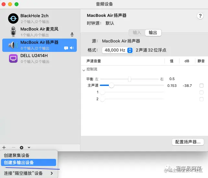This screenshot has height=178, width=208.
Task: Click the MacBook Air microphone device icon
Action: pyautogui.click(x=13, y=32)
